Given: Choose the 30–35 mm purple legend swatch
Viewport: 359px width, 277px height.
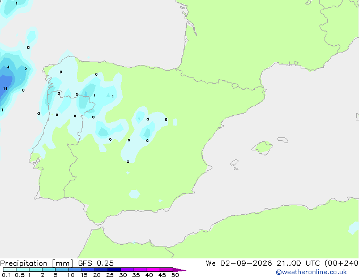Looking at the screenshot, I should pos(127,270).
